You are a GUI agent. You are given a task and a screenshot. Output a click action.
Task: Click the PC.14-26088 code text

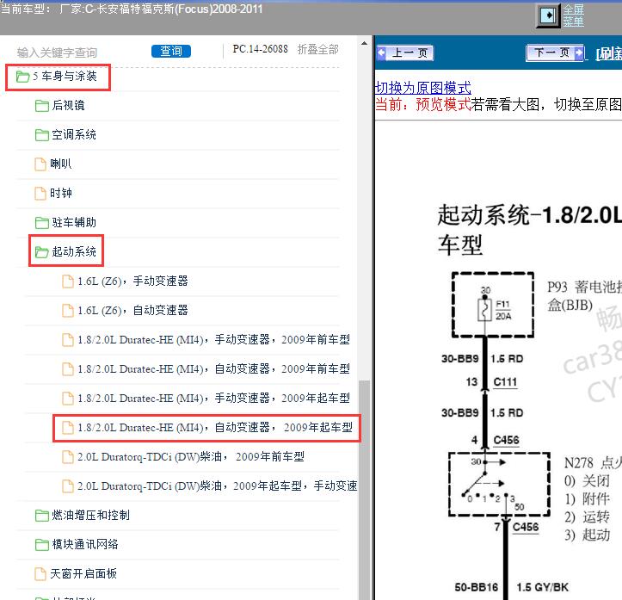click(x=260, y=49)
